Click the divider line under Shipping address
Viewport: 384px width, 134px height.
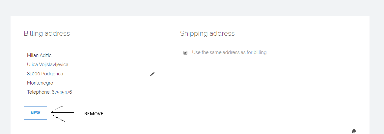[x=255, y=44]
